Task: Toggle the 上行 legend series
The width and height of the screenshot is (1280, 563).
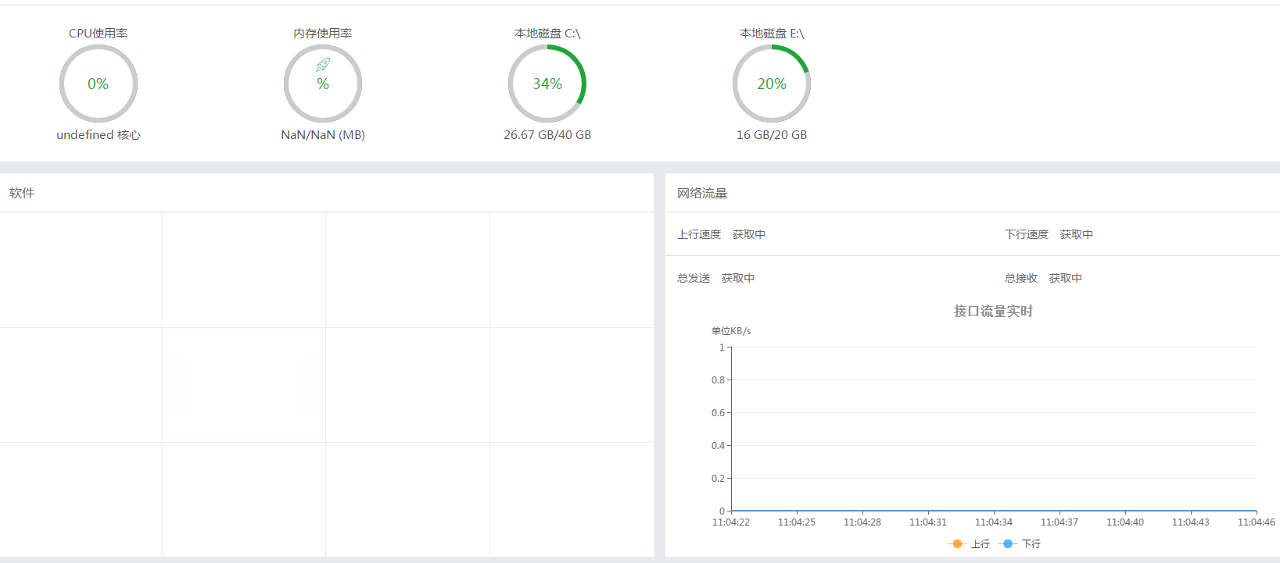Action: (969, 543)
